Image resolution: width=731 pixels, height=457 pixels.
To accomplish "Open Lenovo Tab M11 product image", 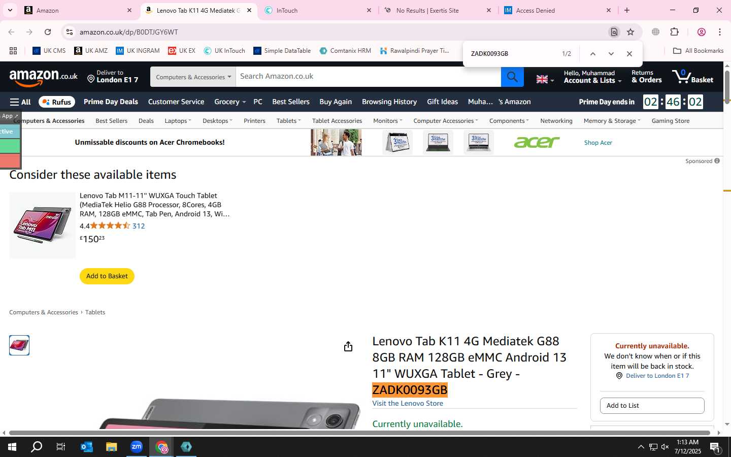I will [43, 225].
